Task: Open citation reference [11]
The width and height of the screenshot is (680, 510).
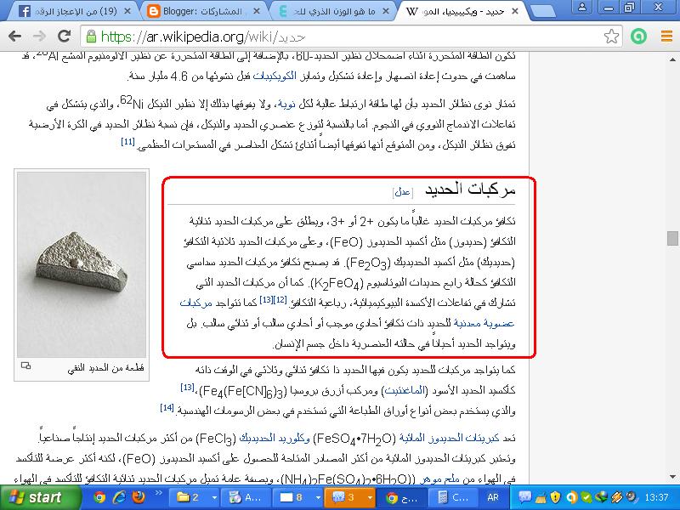Action: point(128,142)
